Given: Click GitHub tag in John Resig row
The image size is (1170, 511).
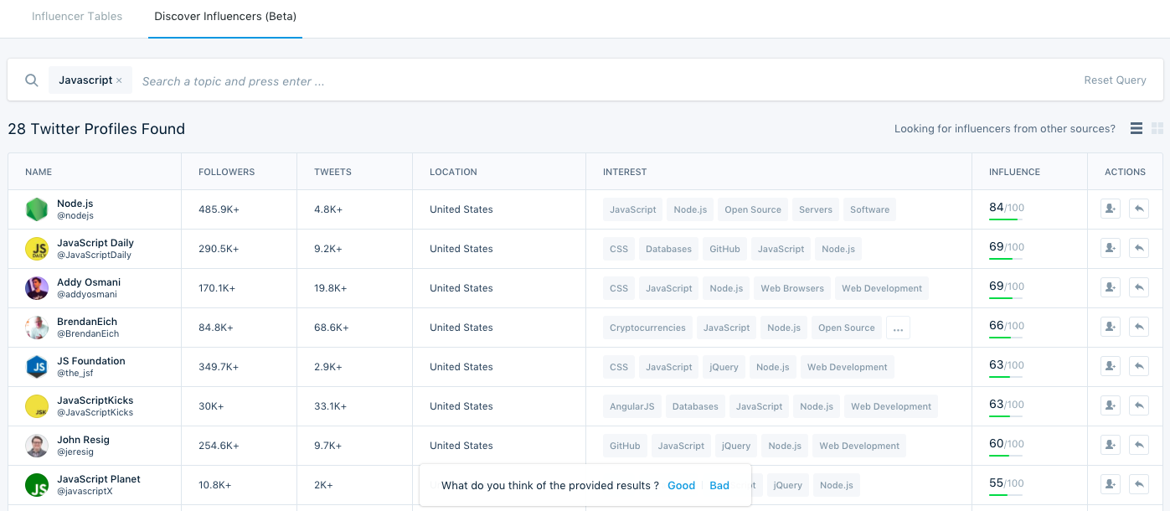Looking at the screenshot, I should (625, 446).
